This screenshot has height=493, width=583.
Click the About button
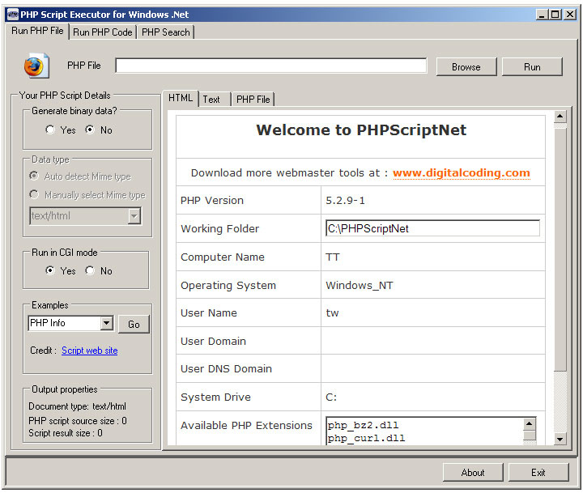[473, 473]
